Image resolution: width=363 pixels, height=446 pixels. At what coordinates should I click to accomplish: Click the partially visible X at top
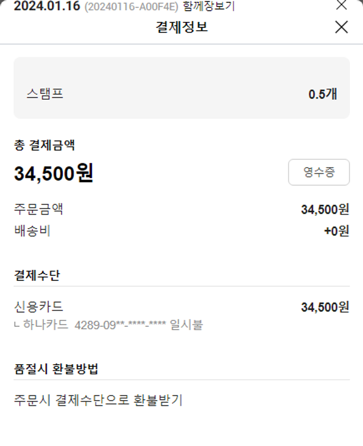tap(341, 5)
